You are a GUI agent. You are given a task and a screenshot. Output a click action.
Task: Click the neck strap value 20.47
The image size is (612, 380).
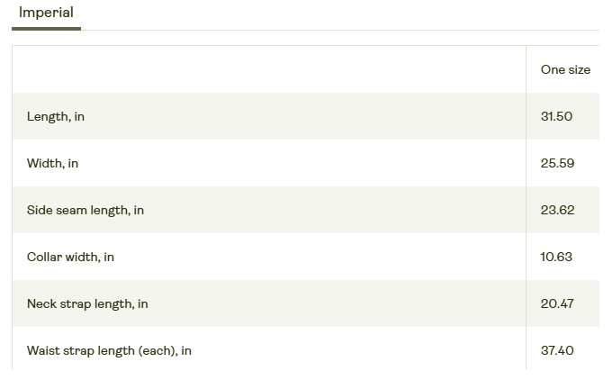[557, 303]
